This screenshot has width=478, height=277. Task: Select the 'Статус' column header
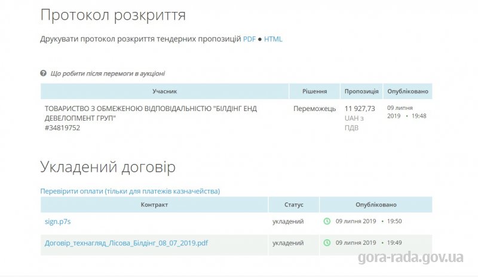[x=294, y=205]
